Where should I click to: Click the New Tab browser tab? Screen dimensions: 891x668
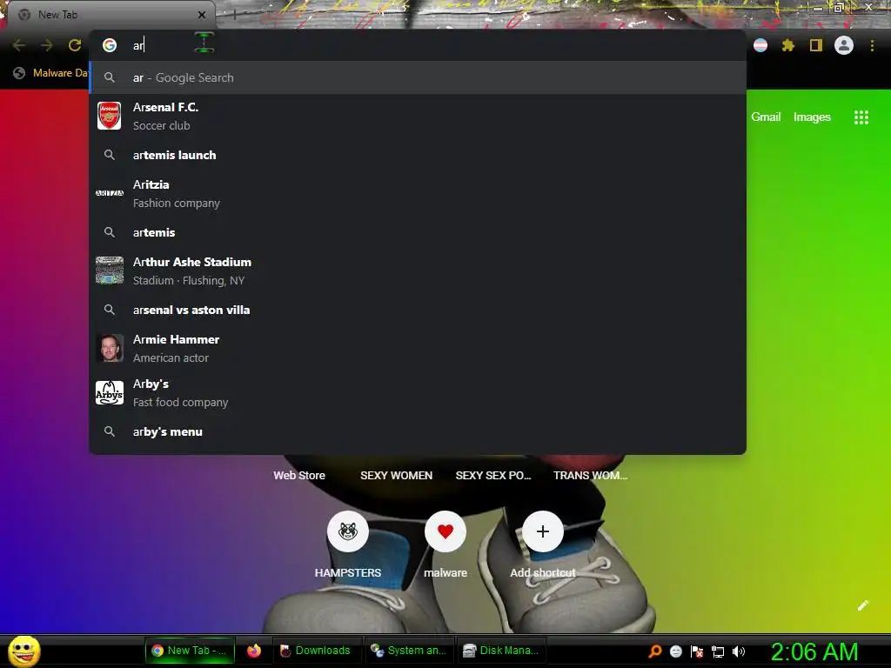[x=111, y=15]
